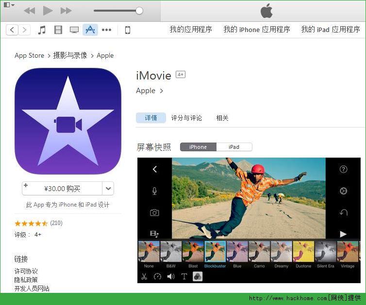Viewport: 366px width, 305px height.
Task: Select the 相关 tab
Action: [222, 118]
